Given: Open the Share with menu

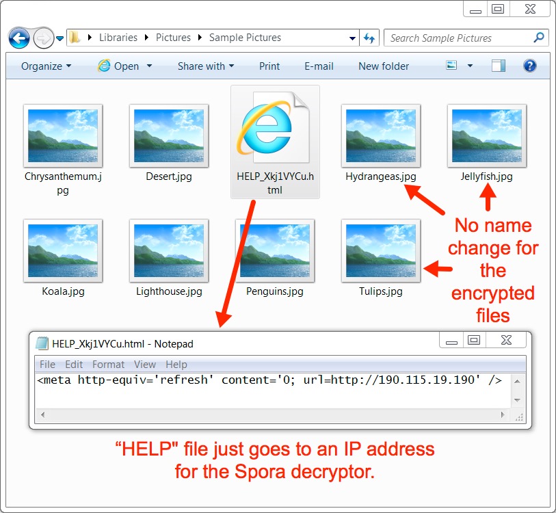Looking at the screenshot, I should pos(206,66).
